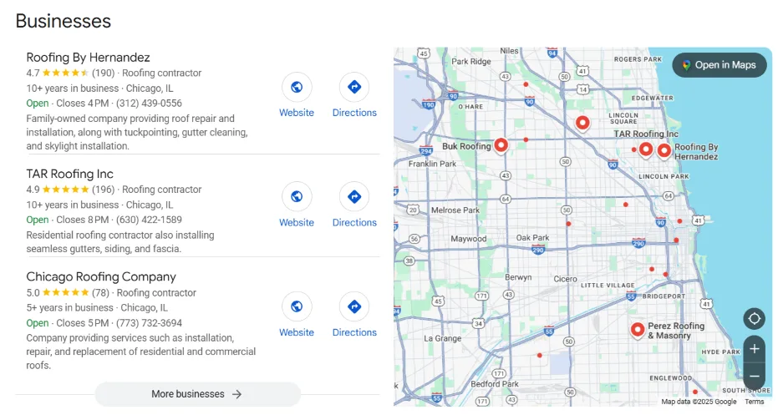This screenshot has width=783, height=415.
Task: Click the map zoom out minus button
Action: [x=754, y=376]
